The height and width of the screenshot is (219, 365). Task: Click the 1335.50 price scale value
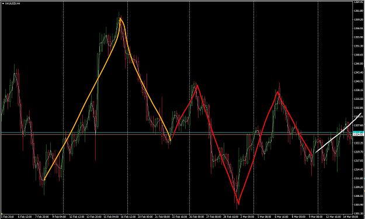coord(359,99)
